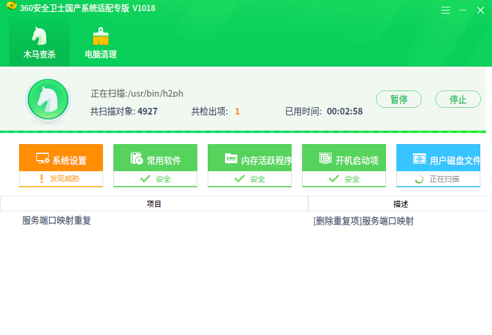Pause the scan with 暂停 button

[399, 99]
